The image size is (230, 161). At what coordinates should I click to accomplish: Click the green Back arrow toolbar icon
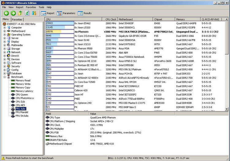coord(6,13)
